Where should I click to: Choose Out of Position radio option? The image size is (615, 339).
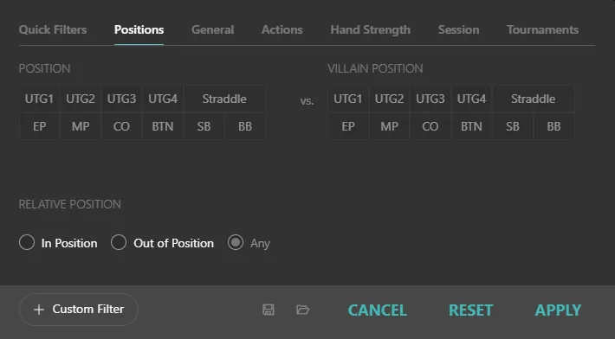pyautogui.click(x=119, y=243)
